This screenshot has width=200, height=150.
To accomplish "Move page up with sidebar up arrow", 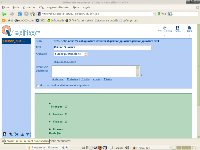I will tap(22, 134).
